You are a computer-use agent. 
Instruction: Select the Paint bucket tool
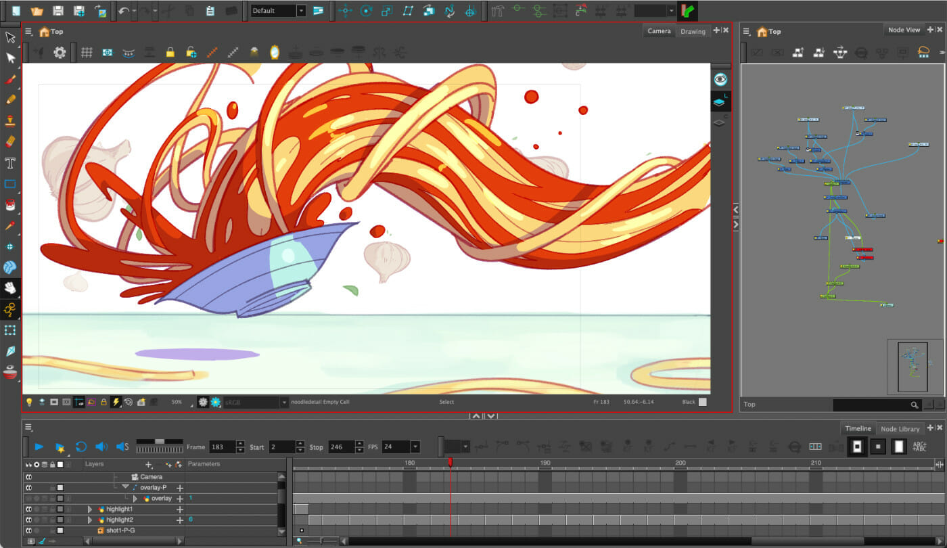[10, 205]
